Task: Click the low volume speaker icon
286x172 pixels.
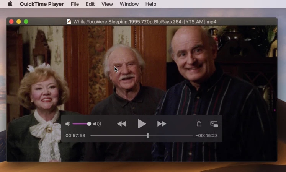Action: pos(68,124)
